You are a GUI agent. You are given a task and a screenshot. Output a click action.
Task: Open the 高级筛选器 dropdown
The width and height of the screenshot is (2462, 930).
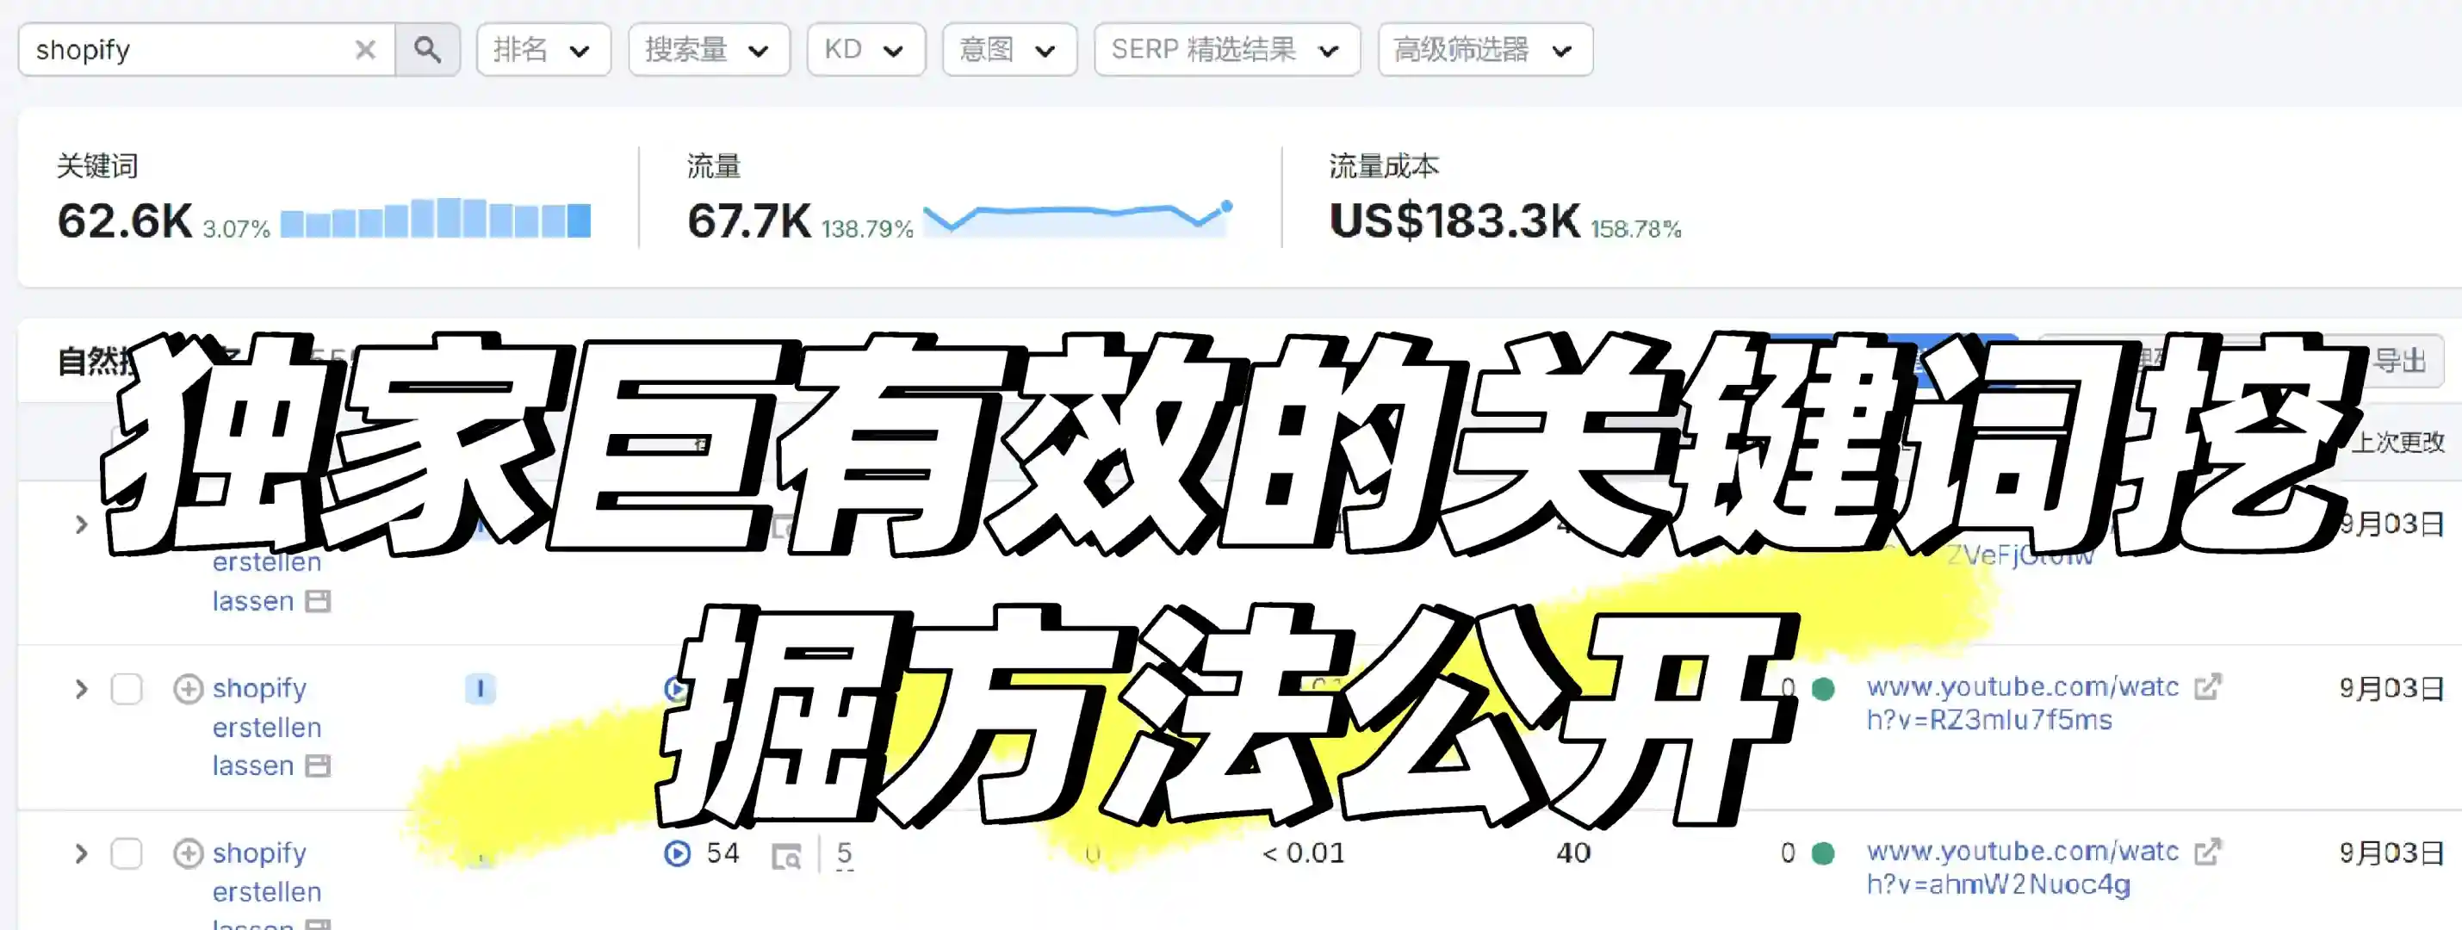[x=1485, y=50]
